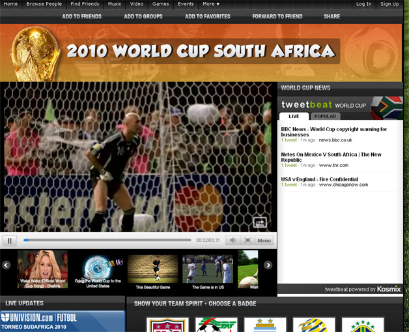Select the Algeria FAF team badge

(216, 325)
